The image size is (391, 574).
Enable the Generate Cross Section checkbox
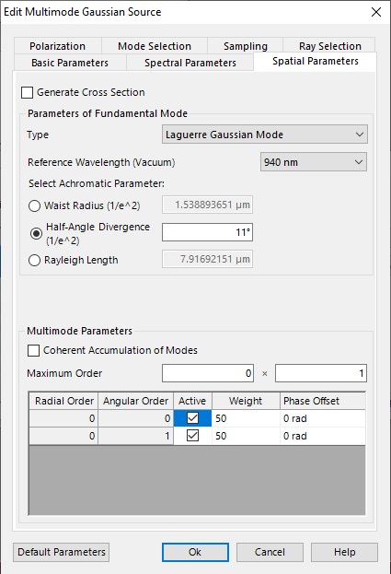pyautogui.click(x=27, y=93)
